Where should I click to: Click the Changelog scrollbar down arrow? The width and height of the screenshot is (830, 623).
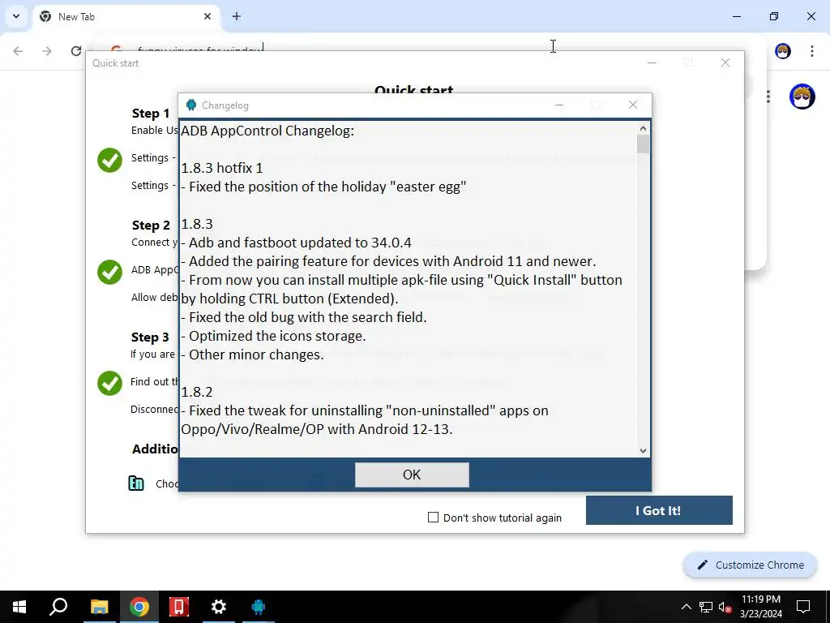click(x=643, y=451)
